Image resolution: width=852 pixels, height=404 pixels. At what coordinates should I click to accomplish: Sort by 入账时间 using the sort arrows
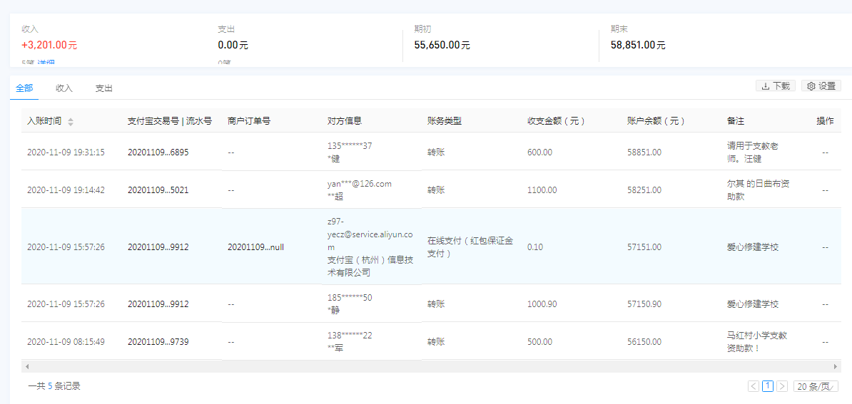(71, 122)
